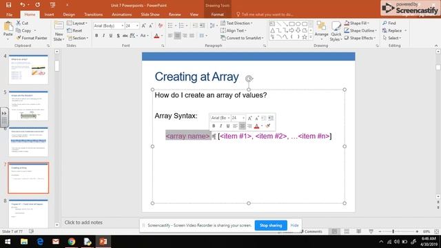This screenshot has width=441, height=248.
Task: Toggle Italic in the ribbon Font group
Action: pyautogui.click(x=104, y=36)
